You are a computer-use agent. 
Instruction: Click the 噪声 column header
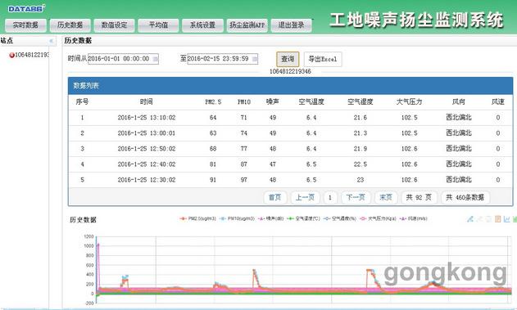coord(273,102)
